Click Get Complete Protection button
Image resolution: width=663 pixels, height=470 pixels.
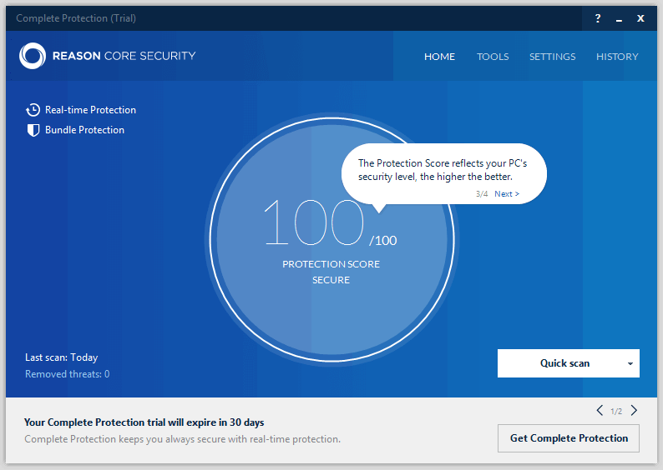tap(569, 438)
